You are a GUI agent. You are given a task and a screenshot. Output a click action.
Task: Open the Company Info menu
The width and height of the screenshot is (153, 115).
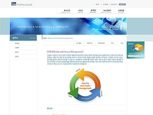pyautogui.click(x=65, y=11)
